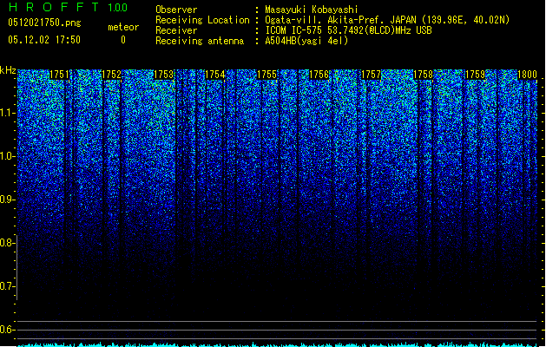Click the date stamp 05.12.02 17:50

pos(44,40)
